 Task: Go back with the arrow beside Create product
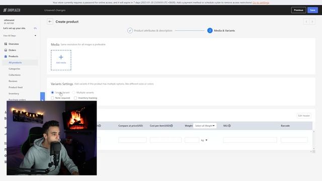(x=50, y=22)
